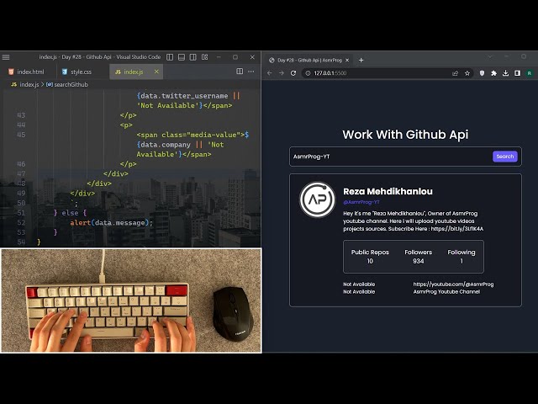Open a new browser tab
The height and width of the screenshot is (404, 538).
click(361, 60)
